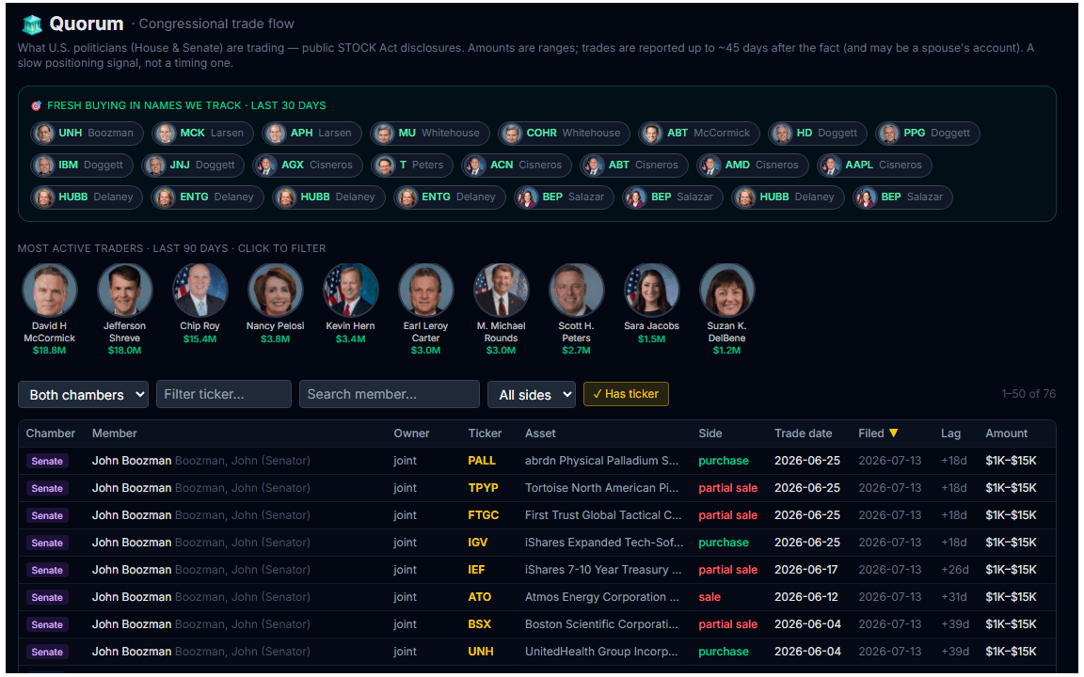
Task: Pick Scott H. Peters' portrait
Action: 577,291
